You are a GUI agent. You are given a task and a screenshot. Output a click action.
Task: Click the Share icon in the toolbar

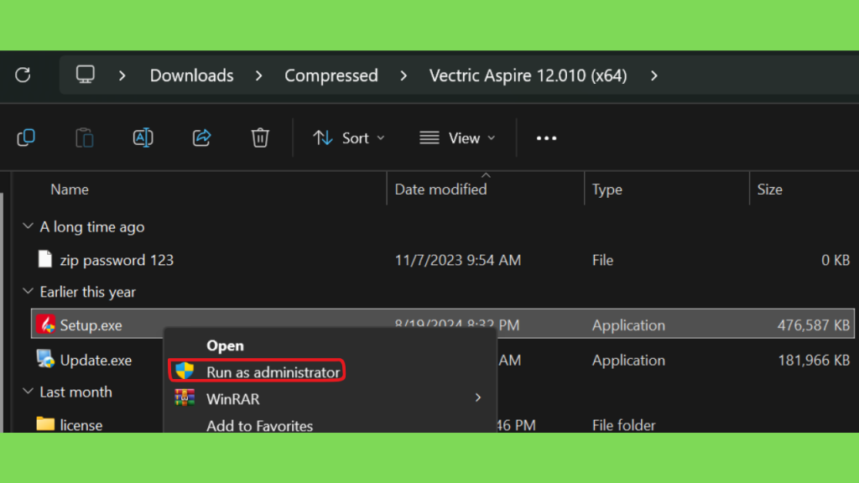(x=201, y=138)
